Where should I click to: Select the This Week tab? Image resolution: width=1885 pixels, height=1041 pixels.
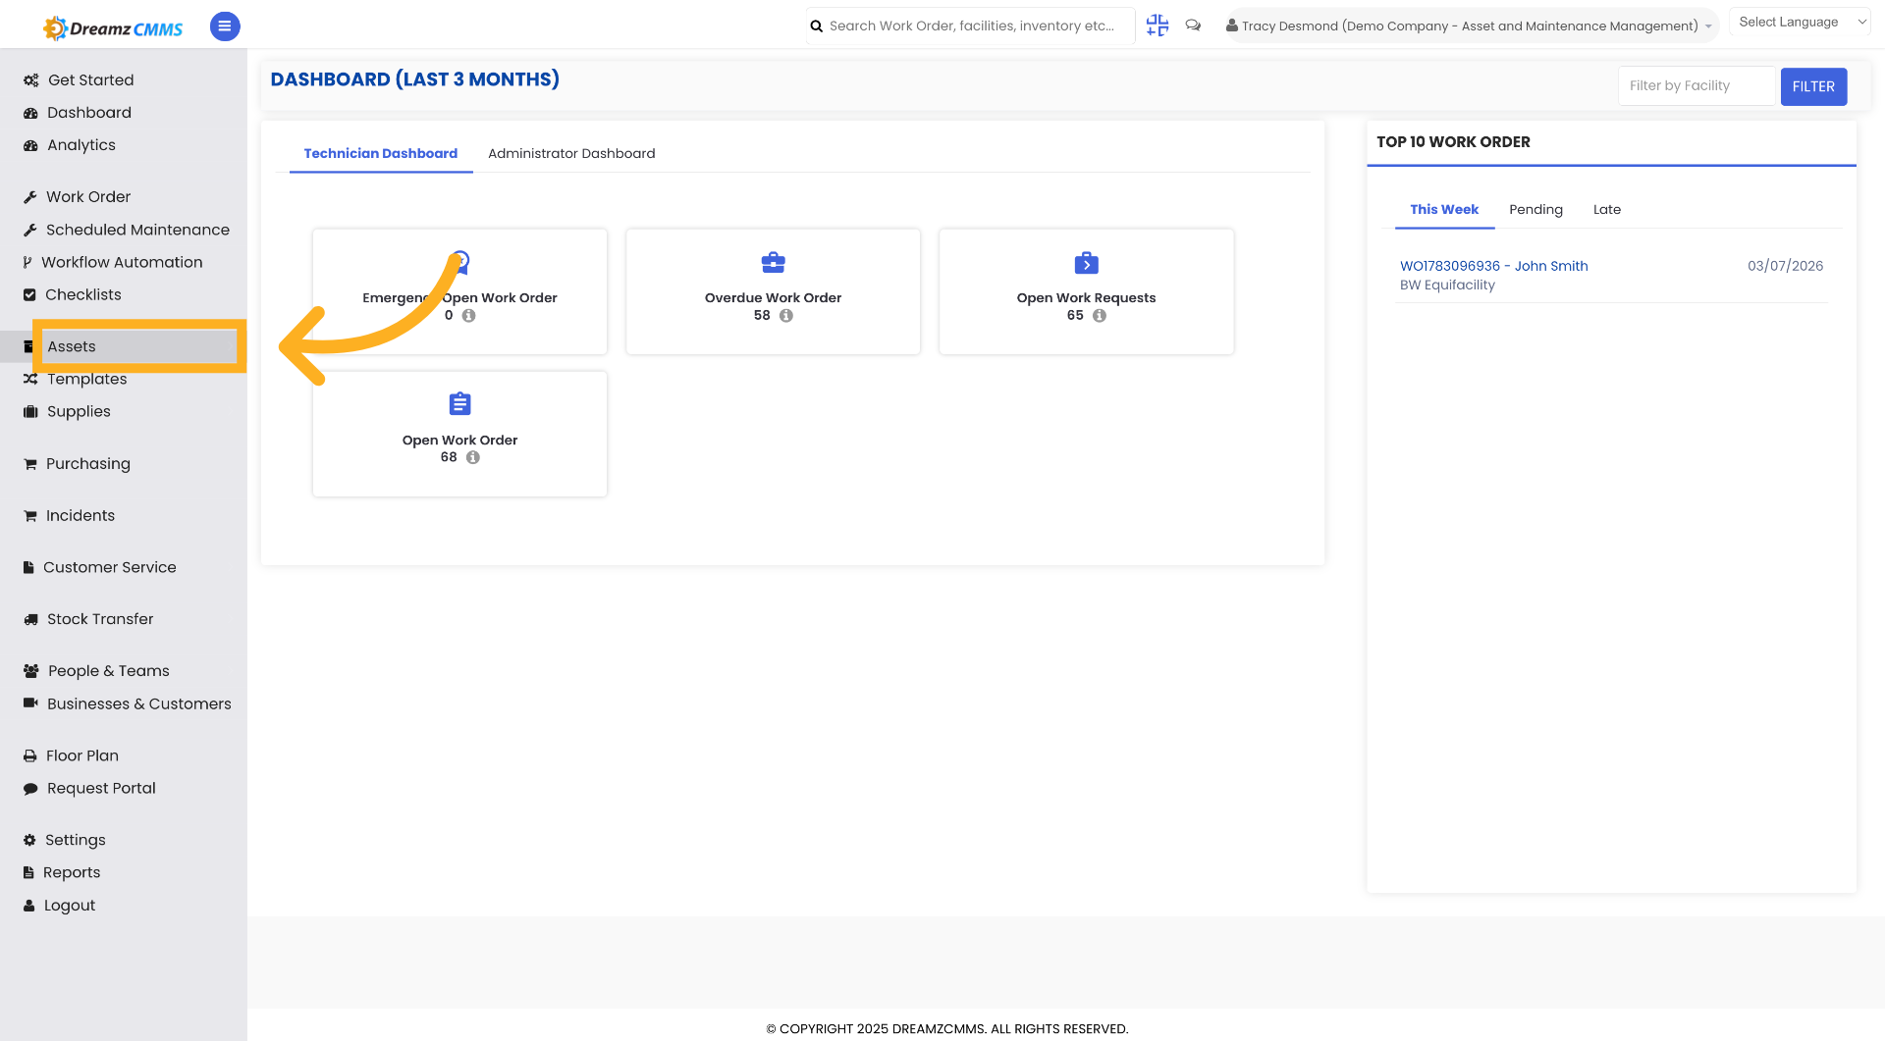tap(1444, 209)
